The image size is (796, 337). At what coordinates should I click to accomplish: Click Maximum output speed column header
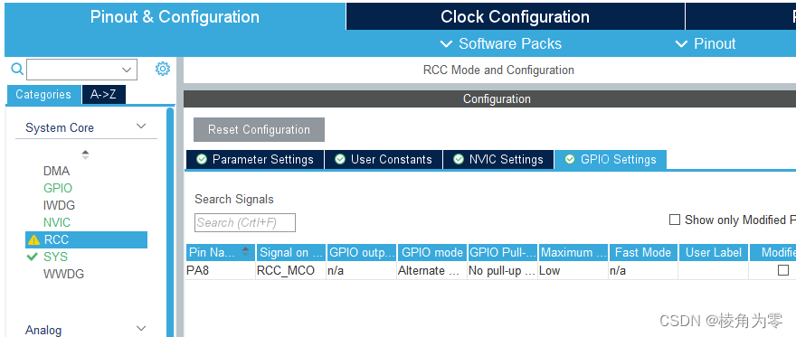573,252
